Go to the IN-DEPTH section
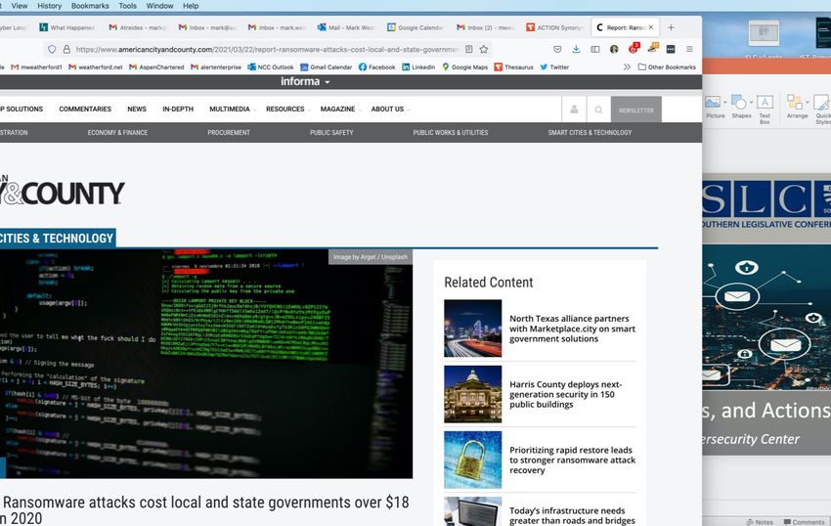 point(178,109)
